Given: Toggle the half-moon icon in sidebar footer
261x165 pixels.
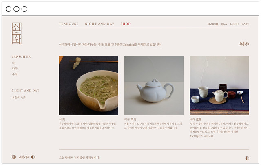Looking at the screenshot, I should pyautogui.click(x=33, y=157).
